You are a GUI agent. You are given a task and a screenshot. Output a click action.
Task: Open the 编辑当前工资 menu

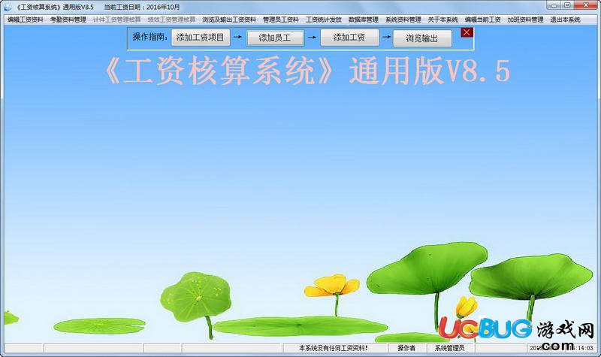pyautogui.click(x=483, y=20)
